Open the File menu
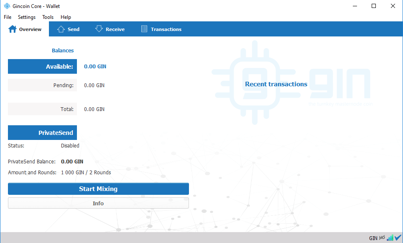Viewport: 403px width, 243px height. [7, 17]
